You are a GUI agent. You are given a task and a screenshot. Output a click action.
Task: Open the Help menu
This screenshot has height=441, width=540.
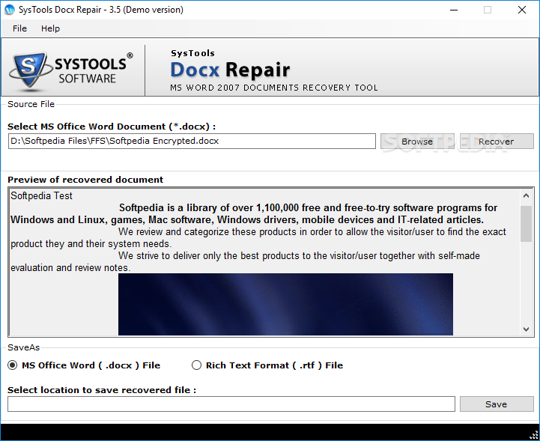[50, 28]
